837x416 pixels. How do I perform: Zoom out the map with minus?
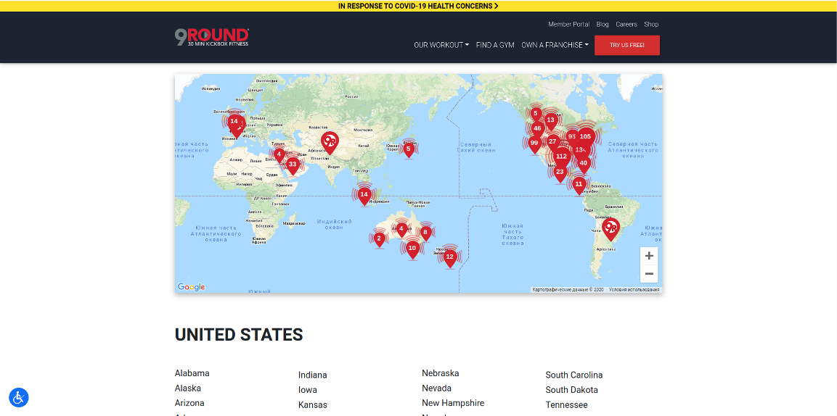coord(649,274)
